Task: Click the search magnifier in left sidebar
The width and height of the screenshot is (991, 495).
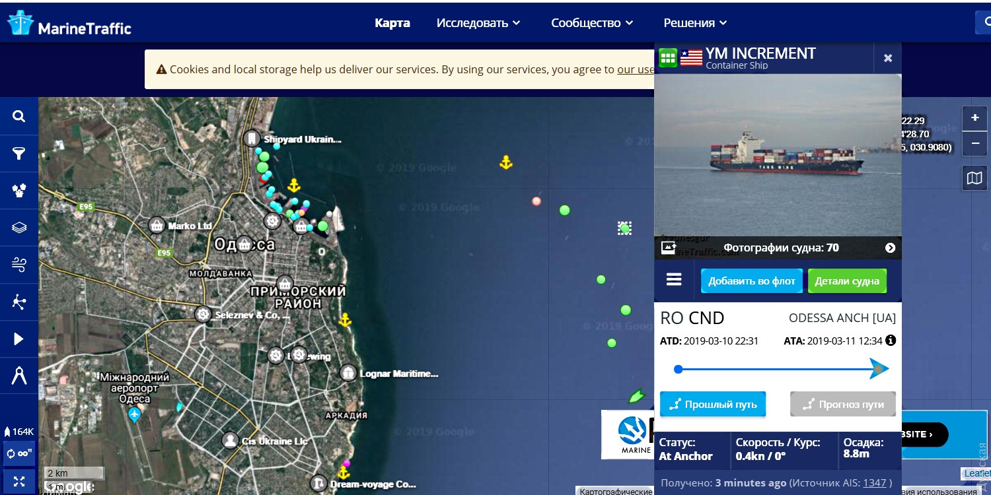Action: coord(18,117)
